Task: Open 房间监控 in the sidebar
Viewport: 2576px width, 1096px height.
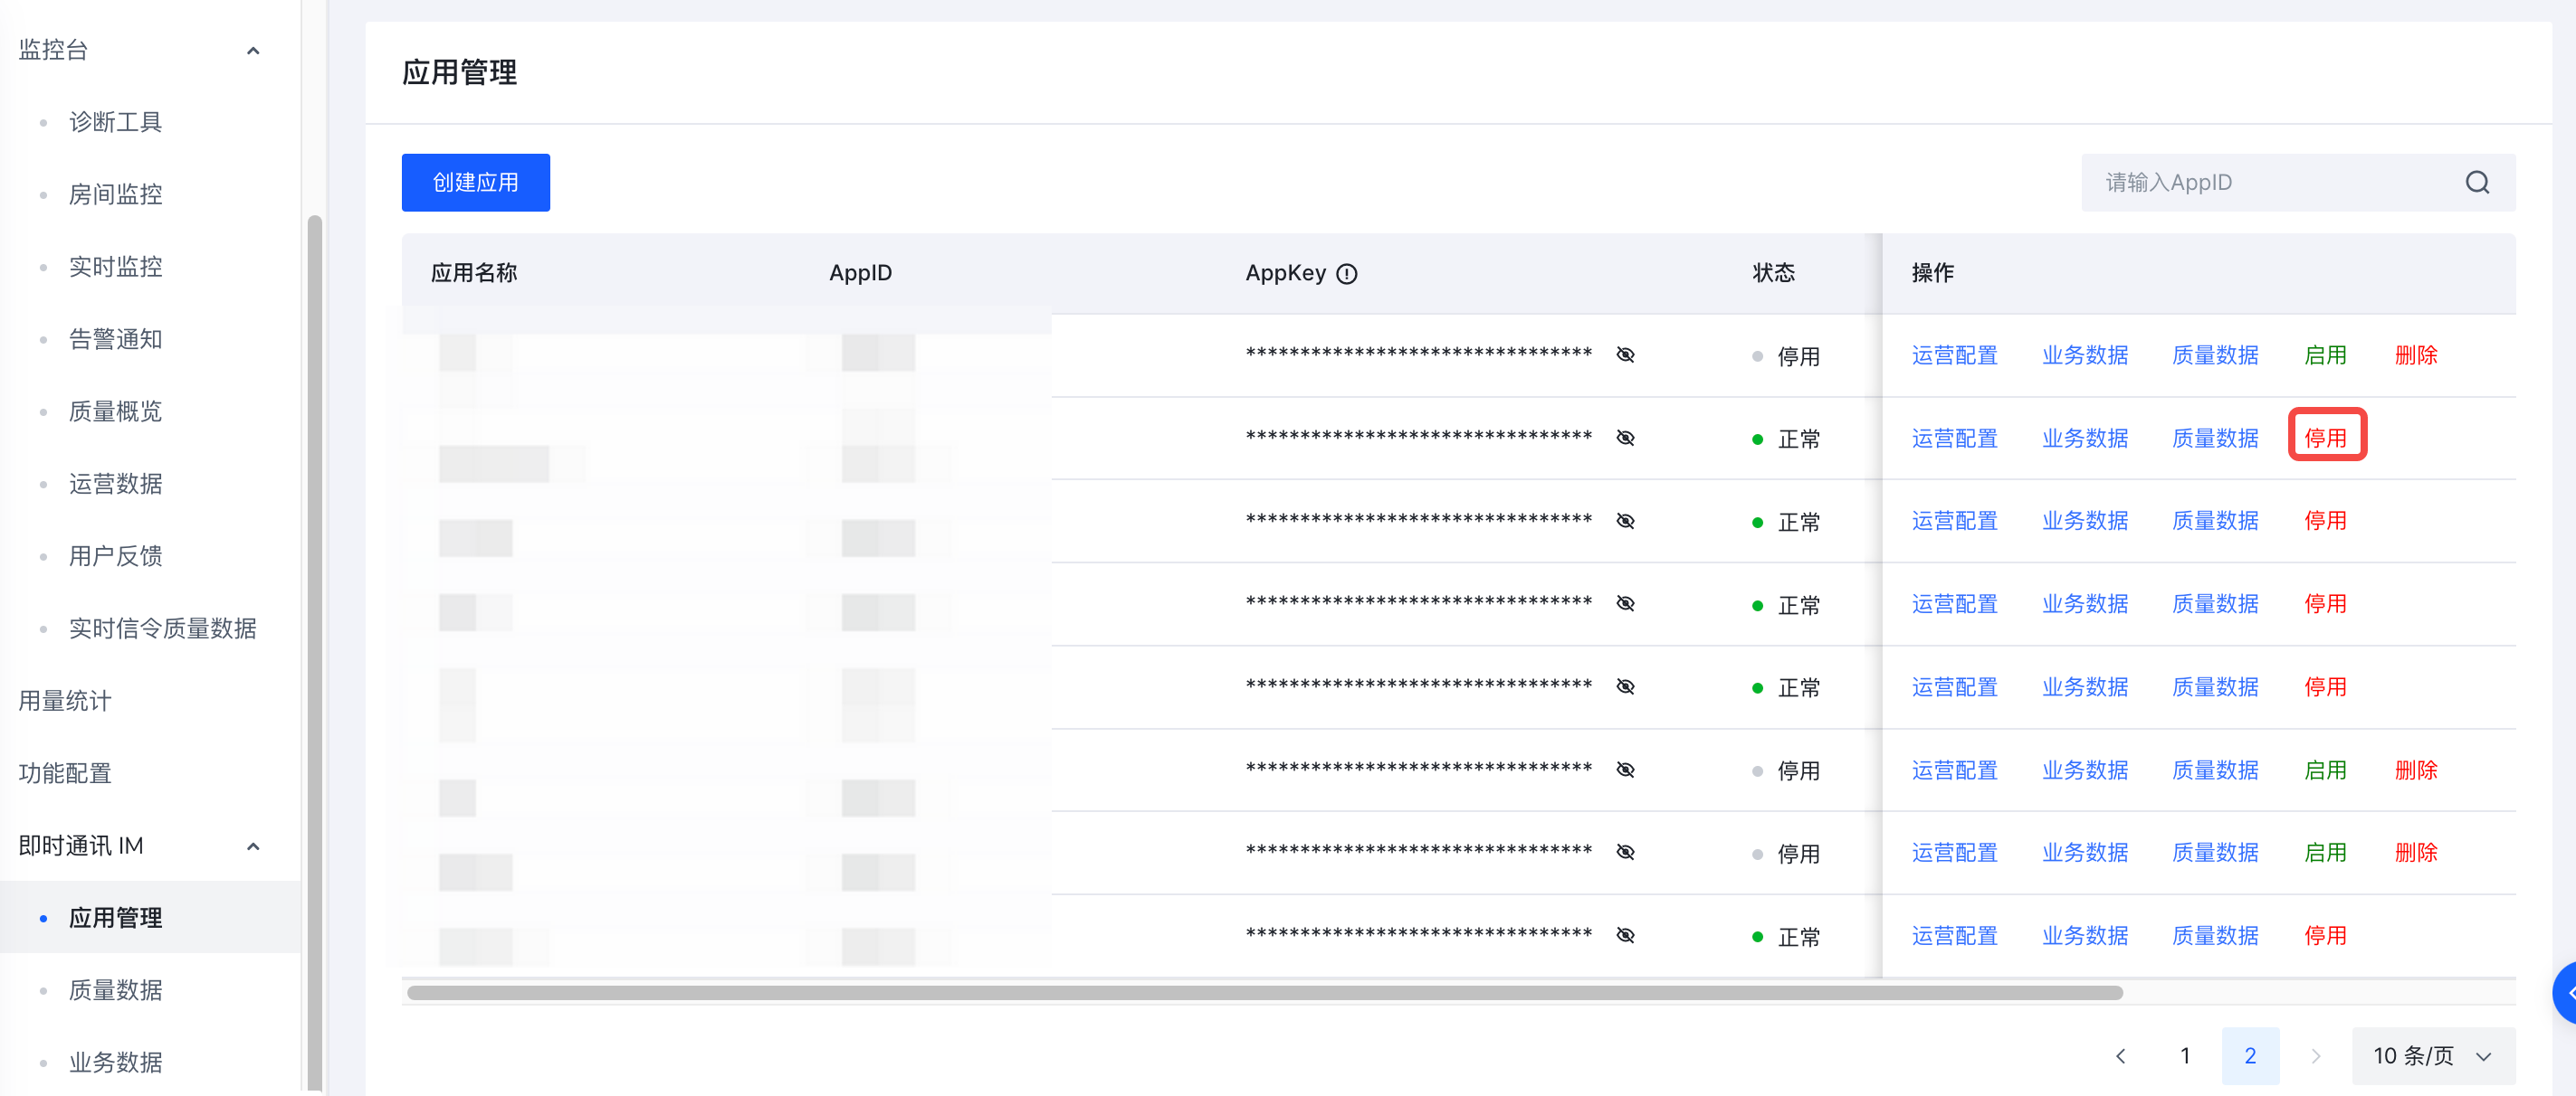Action: pyautogui.click(x=115, y=194)
